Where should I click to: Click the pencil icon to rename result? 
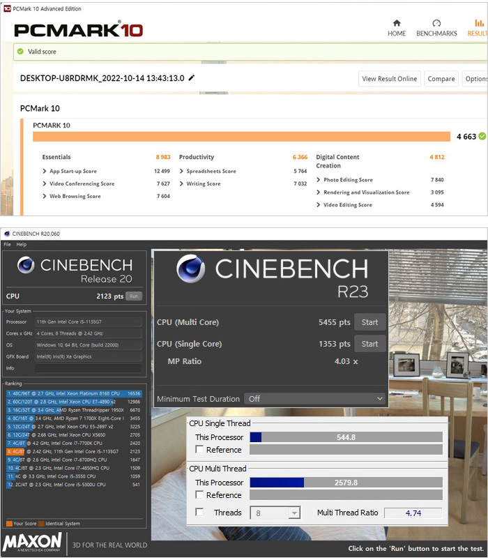192,77
